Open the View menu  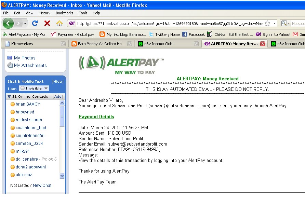click(29, 13)
